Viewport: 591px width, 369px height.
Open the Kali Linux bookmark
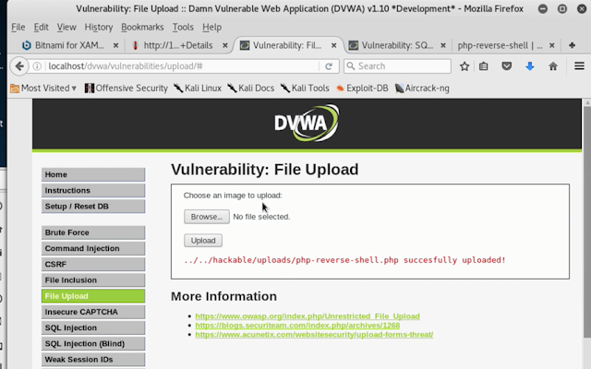tap(198, 89)
